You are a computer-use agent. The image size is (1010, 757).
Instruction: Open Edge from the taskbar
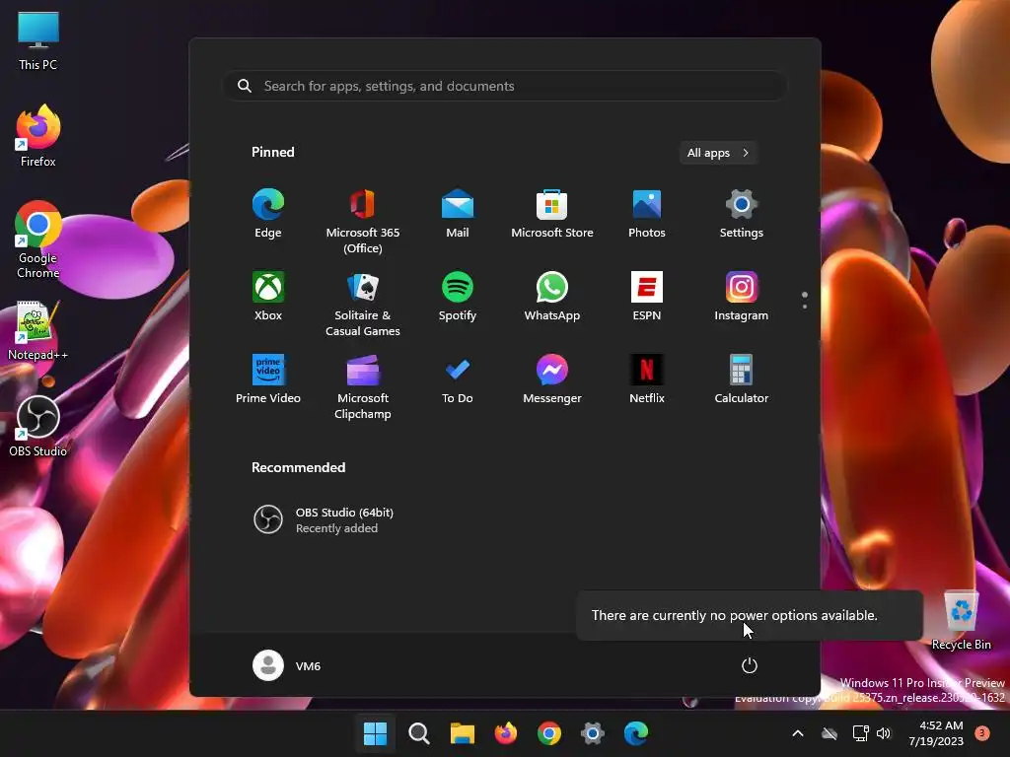pyautogui.click(x=636, y=733)
